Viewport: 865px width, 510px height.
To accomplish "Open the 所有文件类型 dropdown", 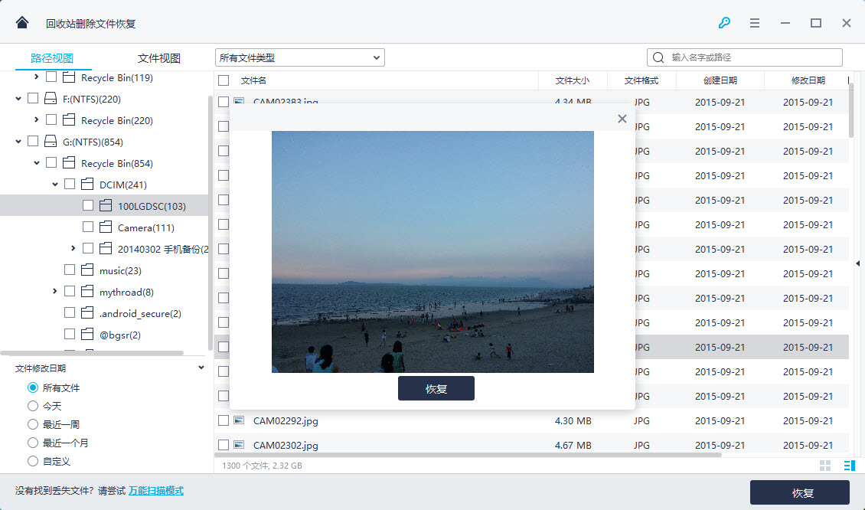I will (299, 57).
